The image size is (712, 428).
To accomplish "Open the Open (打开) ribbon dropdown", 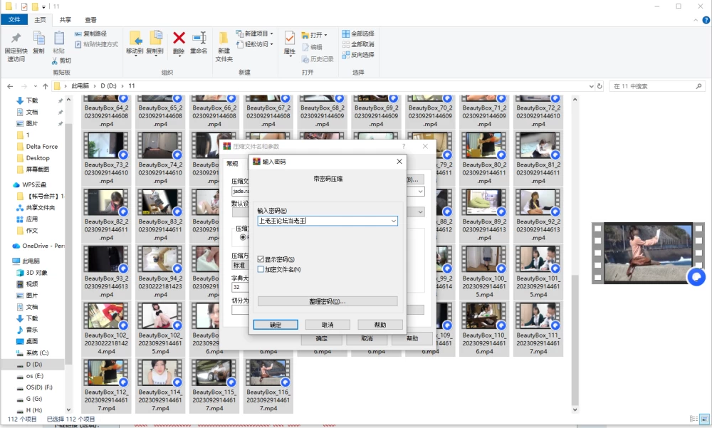I will pyautogui.click(x=314, y=35).
